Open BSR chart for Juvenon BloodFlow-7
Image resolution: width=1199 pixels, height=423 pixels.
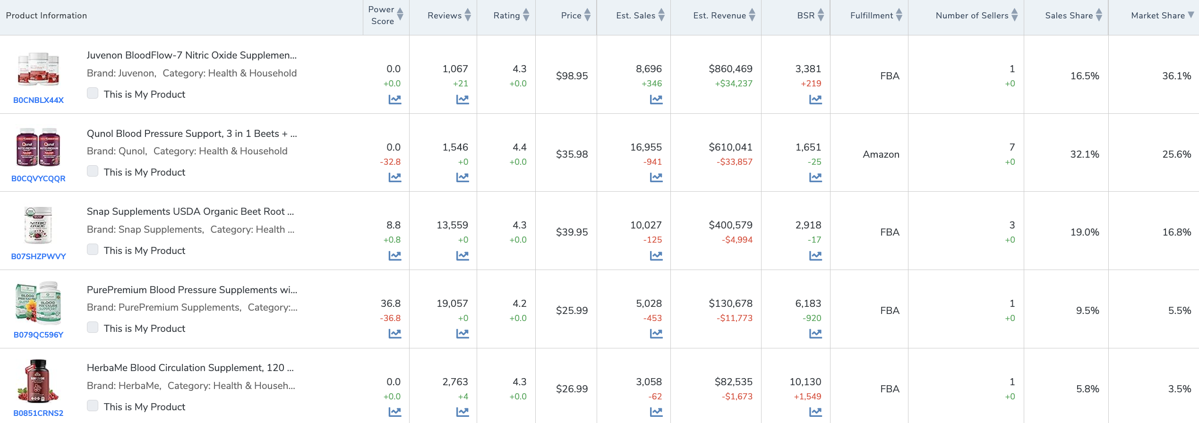pyautogui.click(x=815, y=100)
